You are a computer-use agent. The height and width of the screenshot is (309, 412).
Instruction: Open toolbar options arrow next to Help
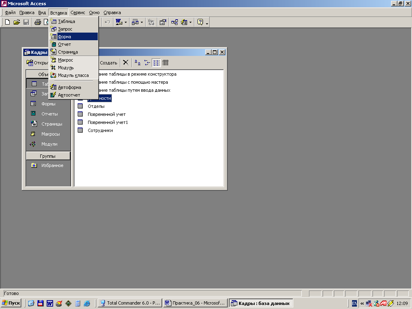coord(207,24)
